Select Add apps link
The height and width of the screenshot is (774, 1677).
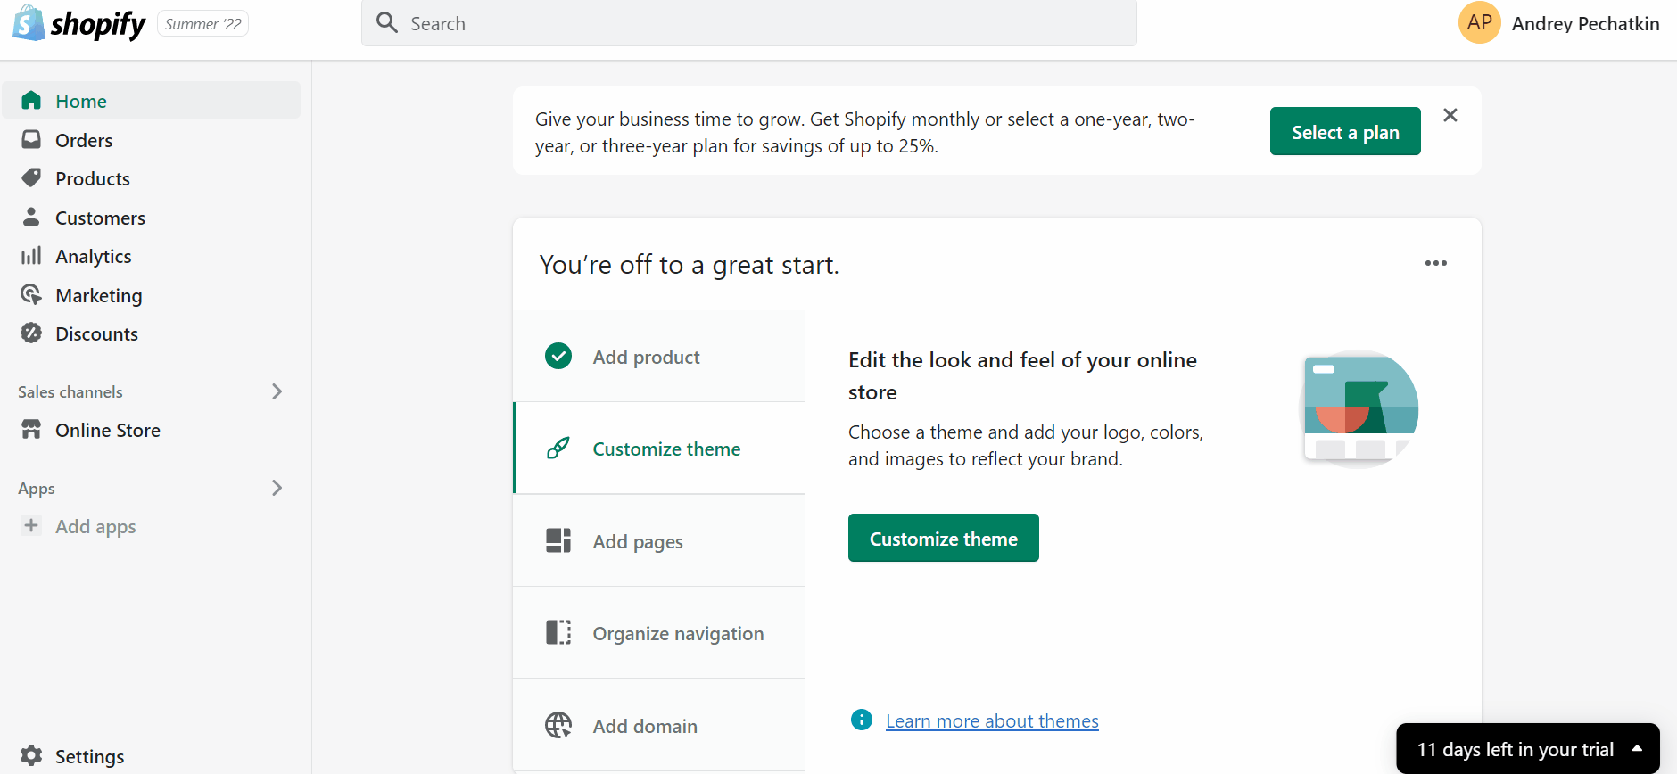(95, 526)
